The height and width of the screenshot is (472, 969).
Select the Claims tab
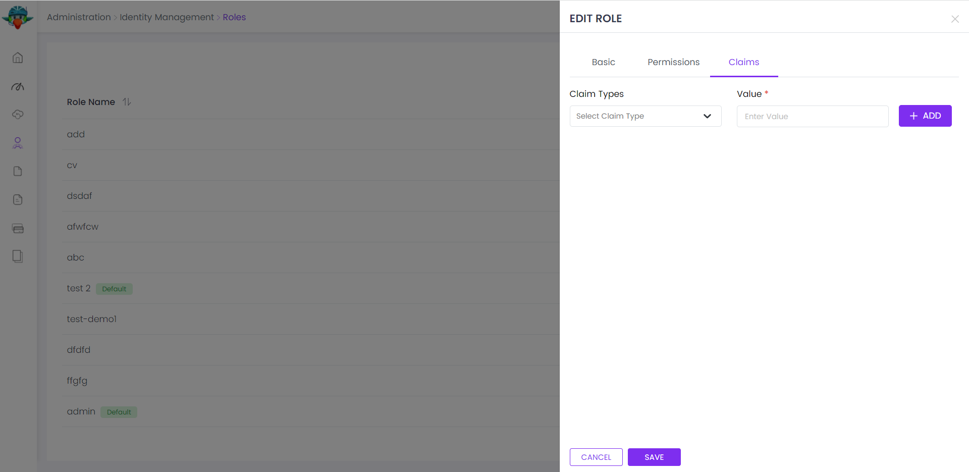pyautogui.click(x=744, y=62)
